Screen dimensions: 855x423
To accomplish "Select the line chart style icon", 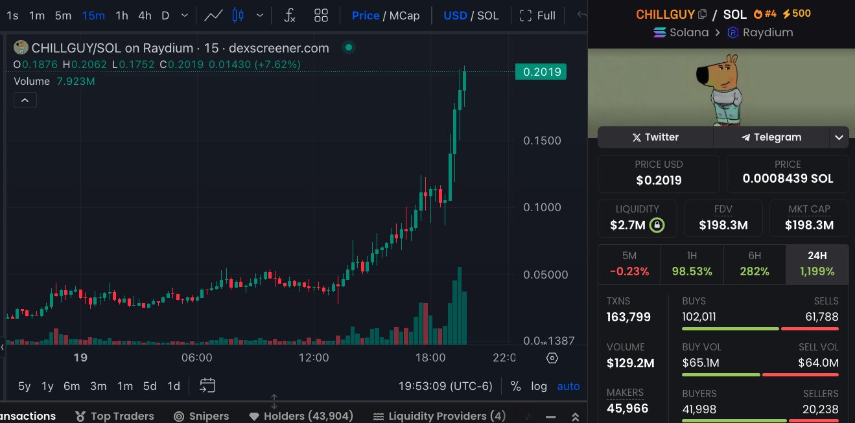I will 213,16.
